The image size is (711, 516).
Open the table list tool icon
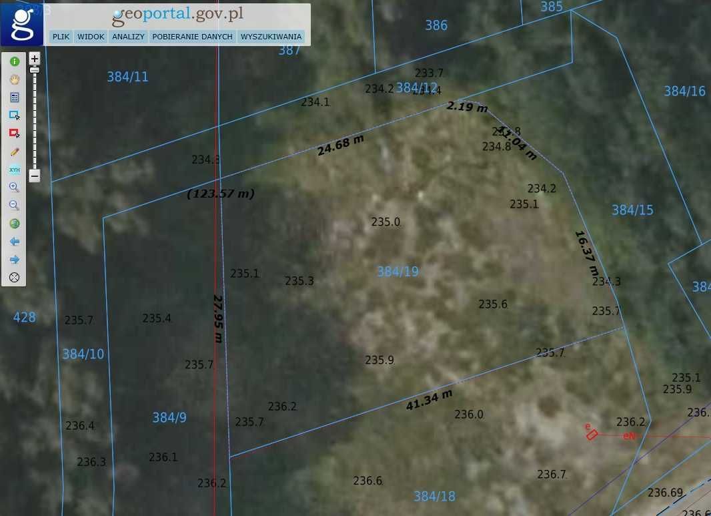pyautogui.click(x=15, y=97)
